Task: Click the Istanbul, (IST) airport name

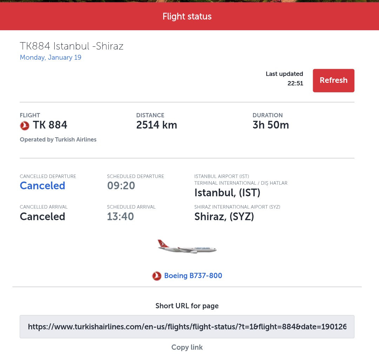Action: pyautogui.click(x=227, y=193)
